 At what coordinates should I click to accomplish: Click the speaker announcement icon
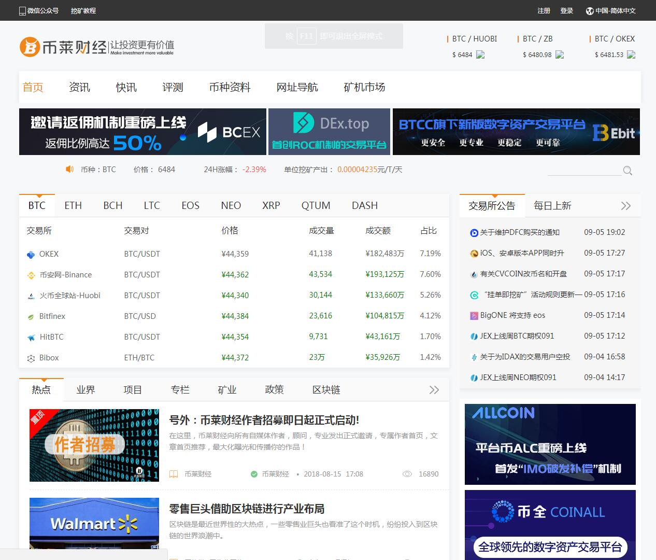(69, 170)
